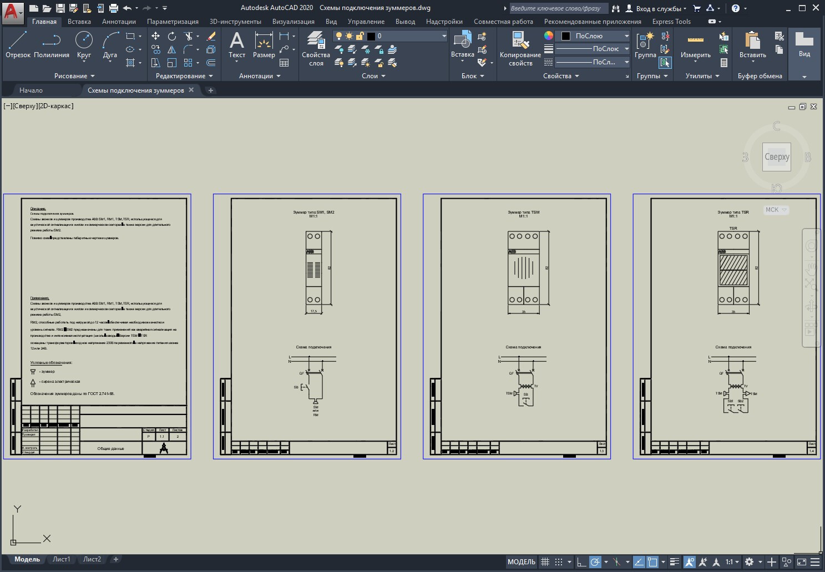Click the keyword search input field
The height and width of the screenshot is (572, 825).
(558, 8)
